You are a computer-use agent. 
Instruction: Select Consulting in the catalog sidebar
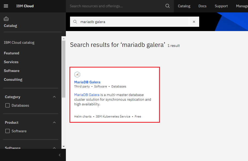tap(13, 79)
